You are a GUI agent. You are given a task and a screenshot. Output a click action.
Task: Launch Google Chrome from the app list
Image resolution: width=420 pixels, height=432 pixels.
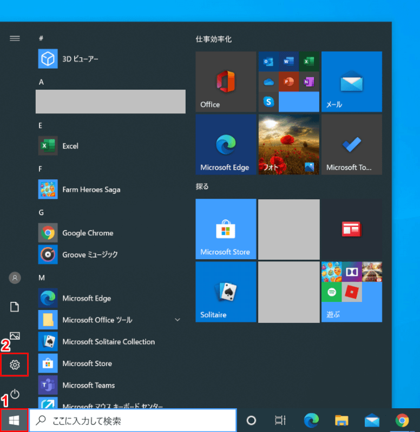coord(110,233)
